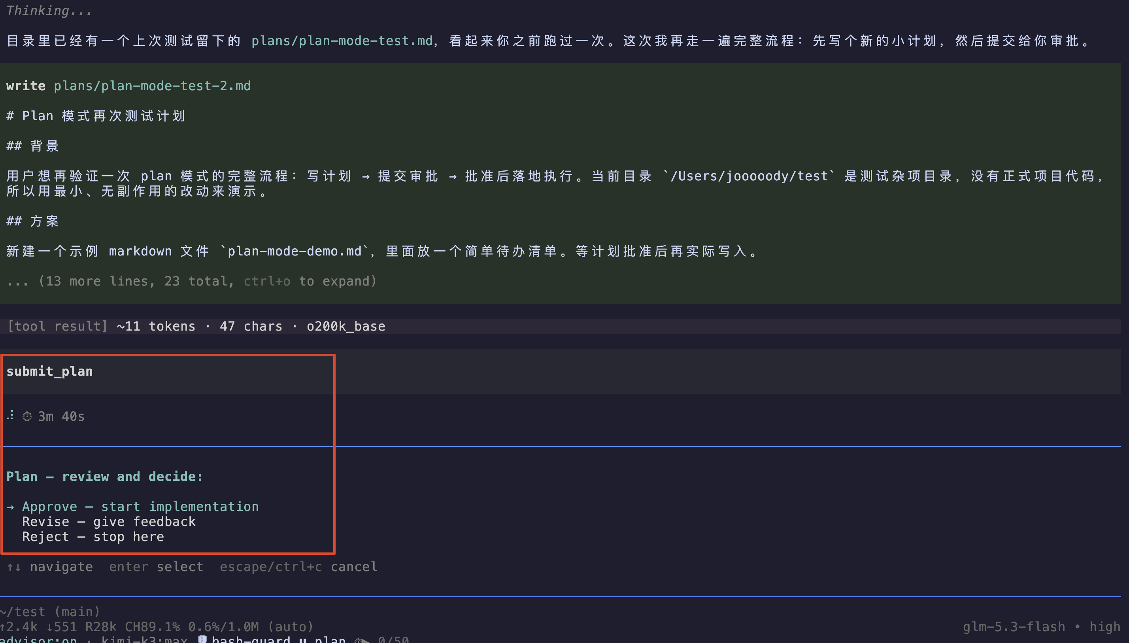
Task: Click the enter select hint
Action: 156,567
